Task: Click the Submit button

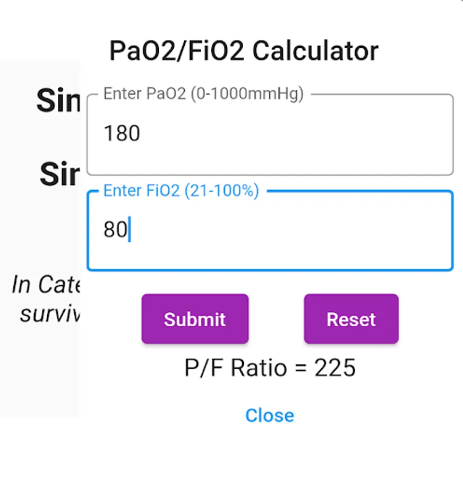Action: coord(195,319)
